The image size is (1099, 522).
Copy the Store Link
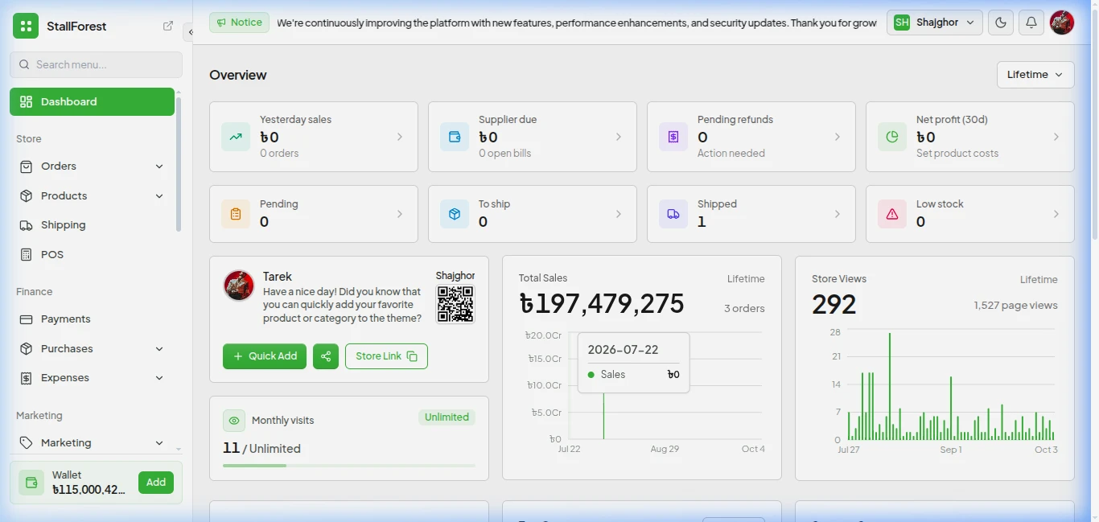[386, 356]
